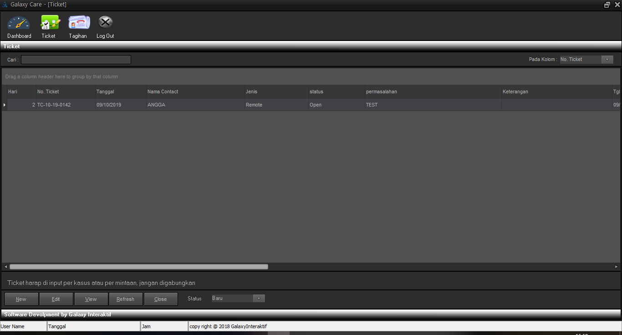Open the Dashboard toolbar icon
This screenshot has width=622, height=335.
[19, 24]
